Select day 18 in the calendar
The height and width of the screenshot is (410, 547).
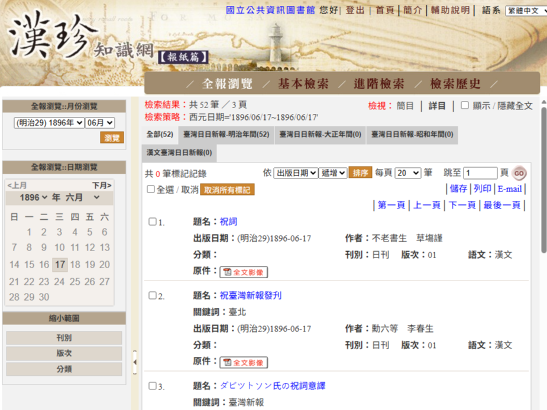coord(75,265)
